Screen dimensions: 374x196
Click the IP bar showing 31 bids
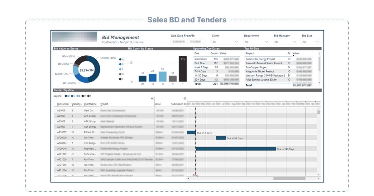pyautogui.click(x=173, y=79)
